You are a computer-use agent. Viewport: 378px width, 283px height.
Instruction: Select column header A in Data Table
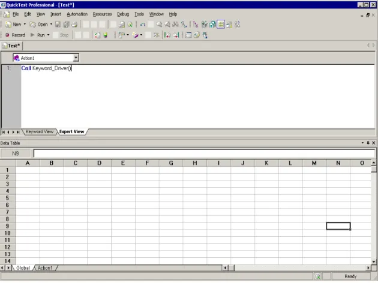tap(28, 163)
